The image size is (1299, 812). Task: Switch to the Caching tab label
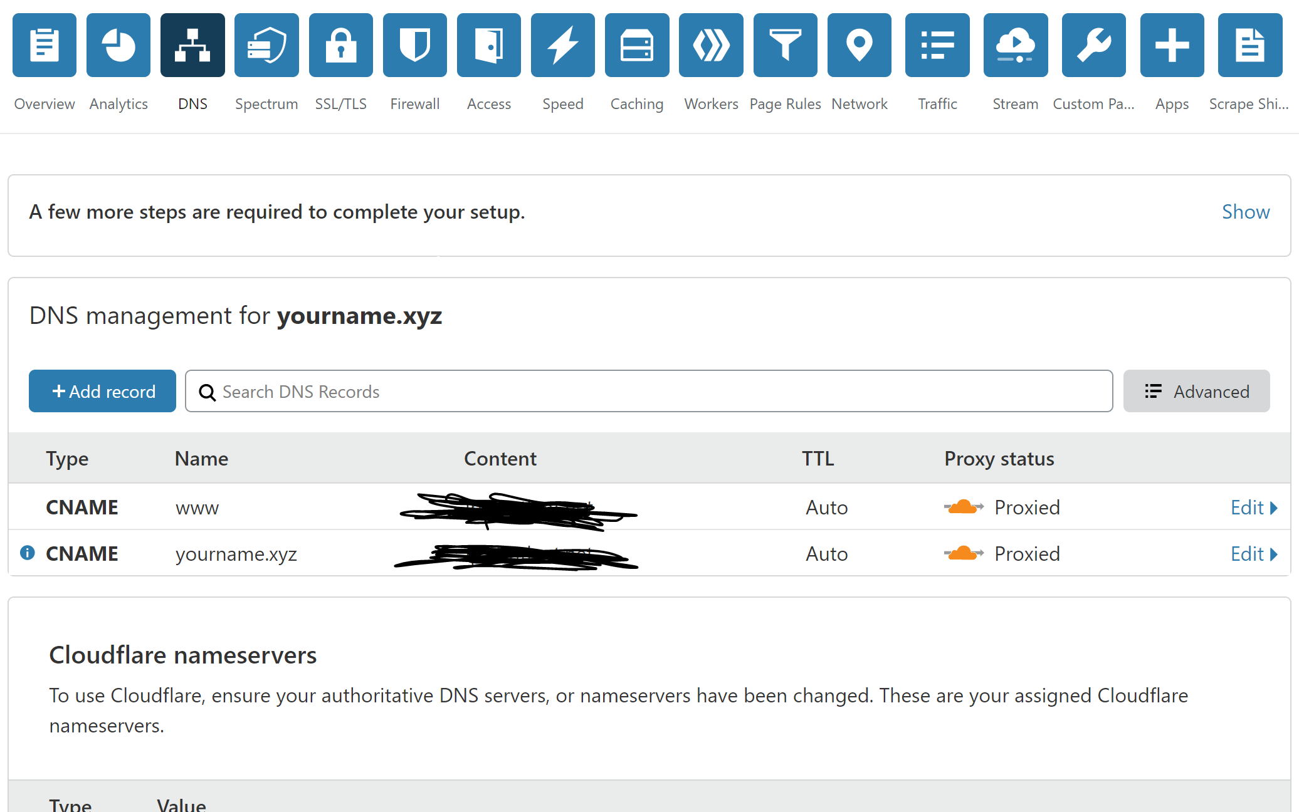637,104
